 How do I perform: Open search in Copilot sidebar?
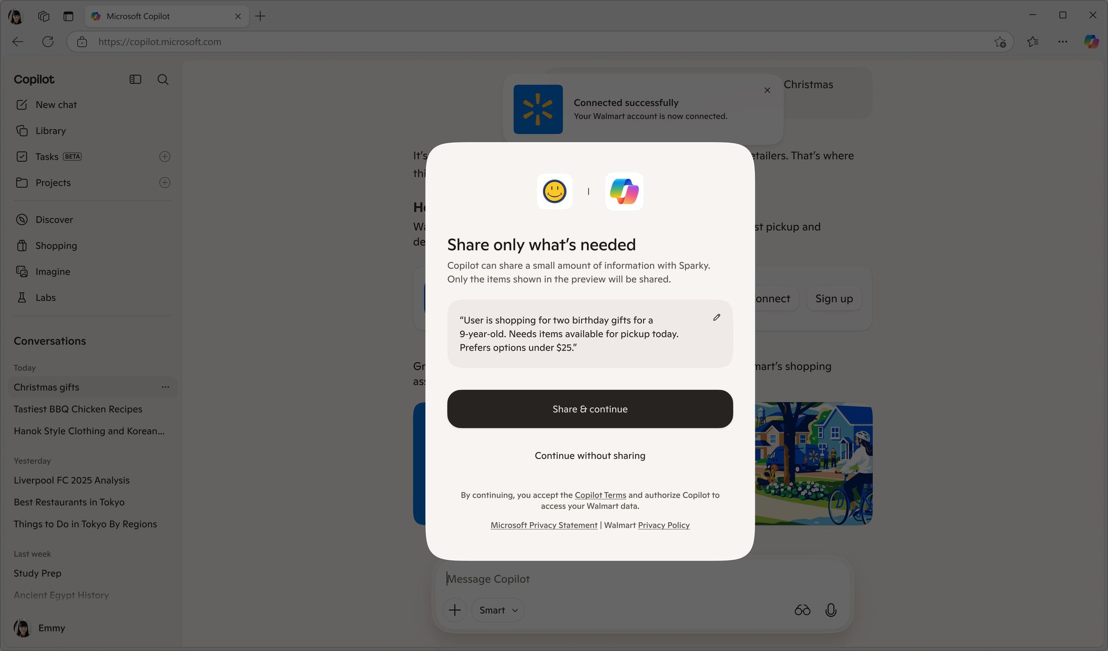pyautogui.click(x=163, y=79)
